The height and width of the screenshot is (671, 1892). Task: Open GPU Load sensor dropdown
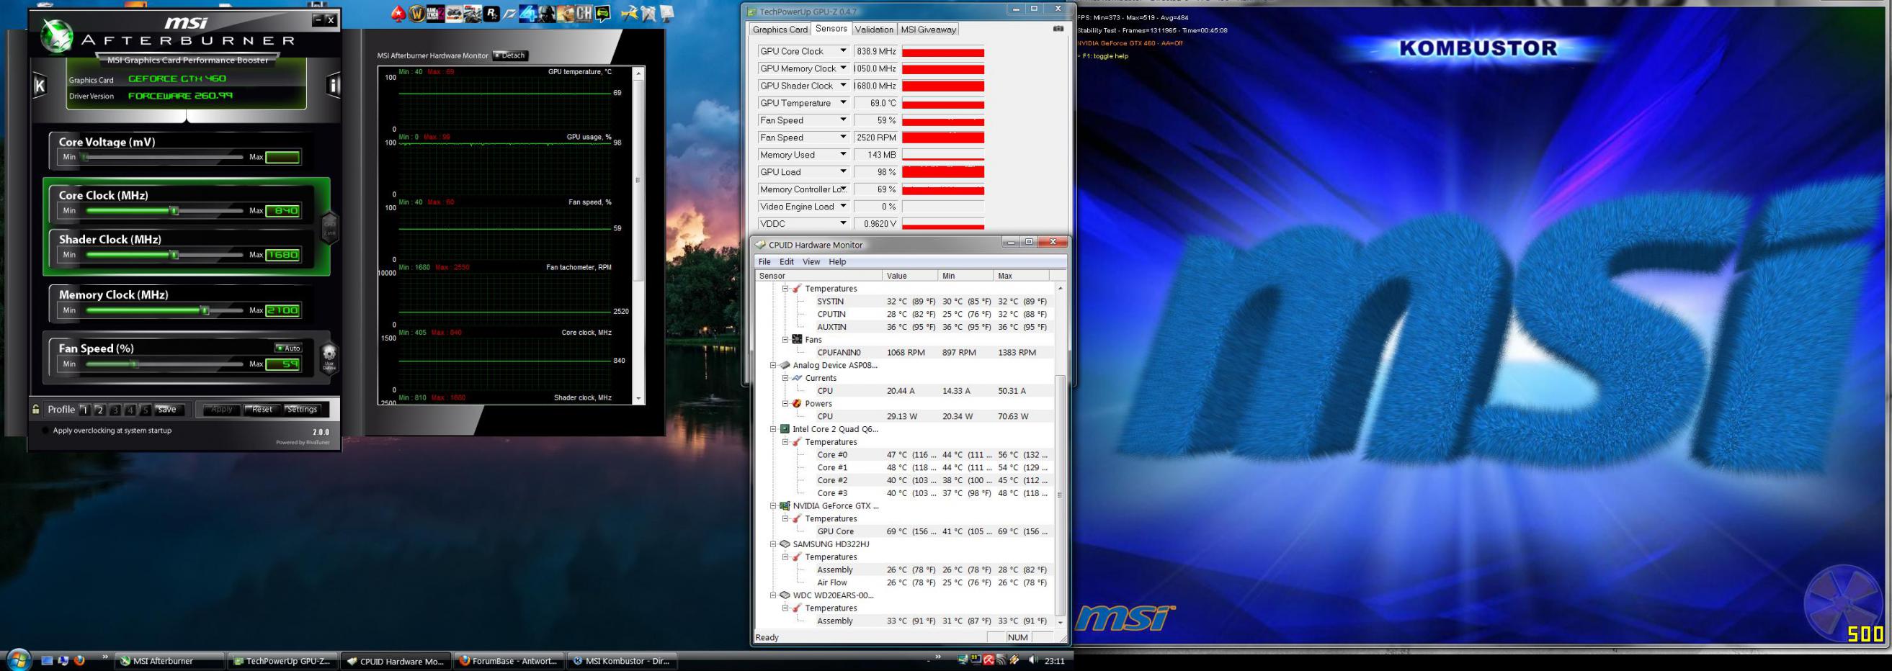point(843,172)
